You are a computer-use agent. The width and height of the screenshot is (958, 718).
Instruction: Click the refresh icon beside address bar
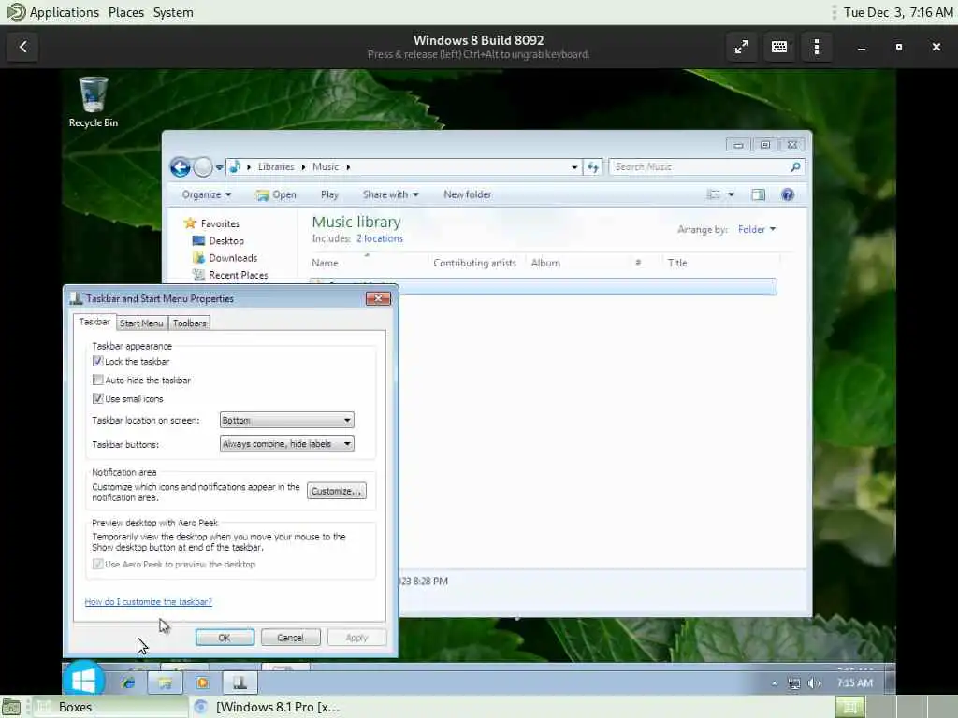point(592,166)
